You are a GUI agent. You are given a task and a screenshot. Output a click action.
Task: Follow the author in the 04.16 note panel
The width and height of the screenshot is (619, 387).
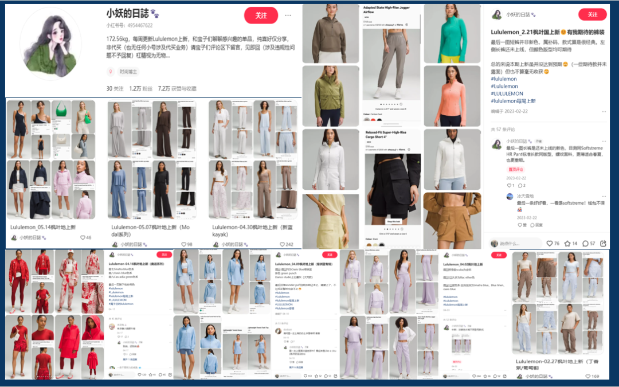tap(164, 255)
